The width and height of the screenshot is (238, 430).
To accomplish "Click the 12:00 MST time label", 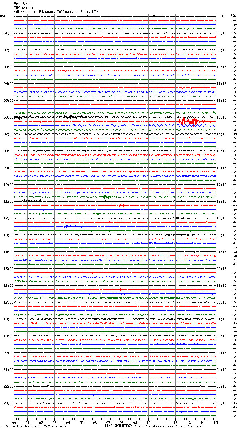I will [9, 218].
